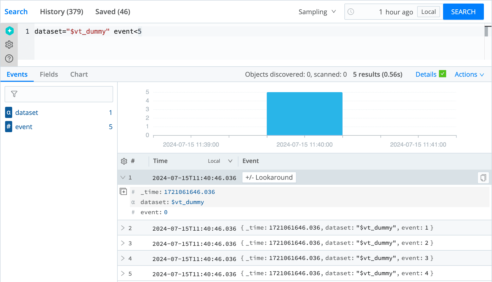Viewport: 492px width, 282px height.
Task: Open the help question mark icon
Action: click(9, 58)
